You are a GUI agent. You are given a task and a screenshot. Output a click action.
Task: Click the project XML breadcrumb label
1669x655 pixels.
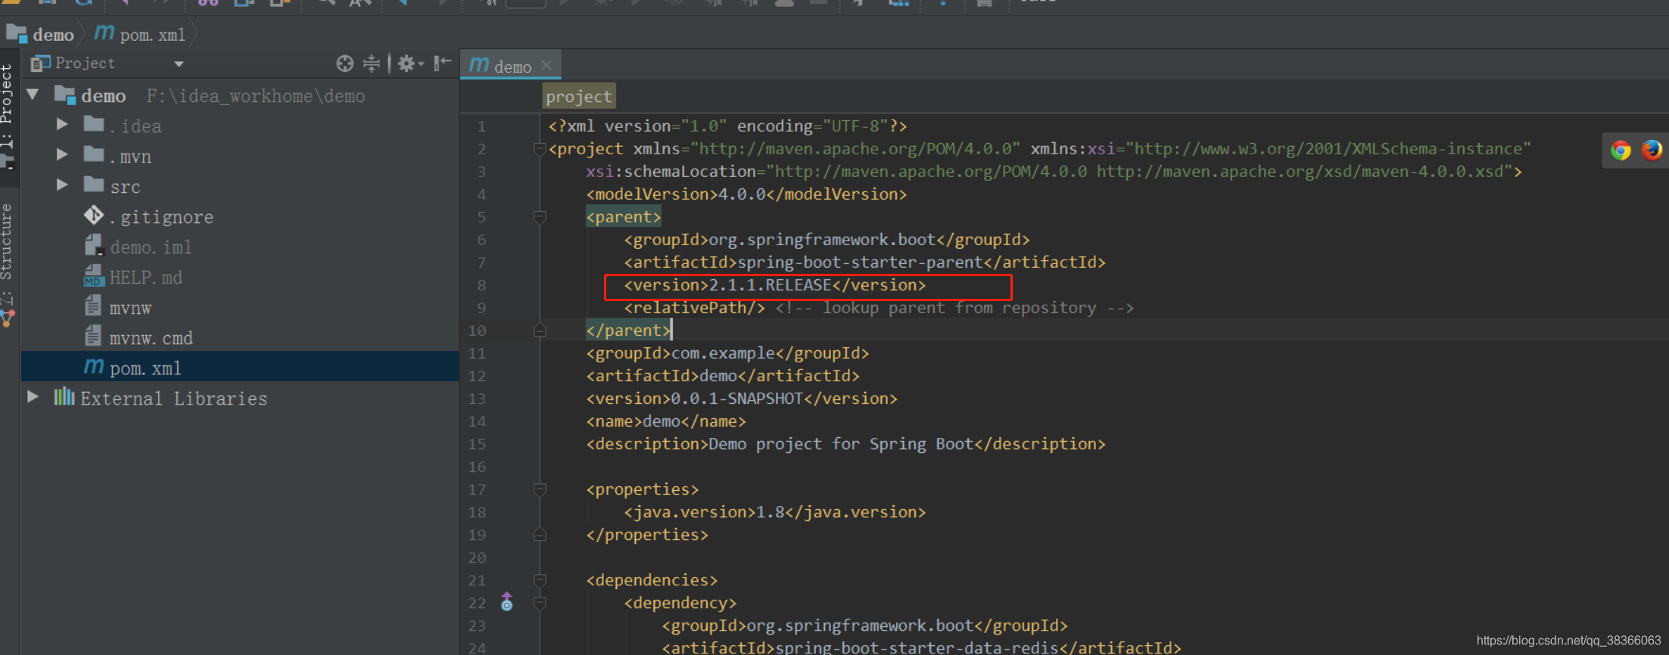(578, 96)
